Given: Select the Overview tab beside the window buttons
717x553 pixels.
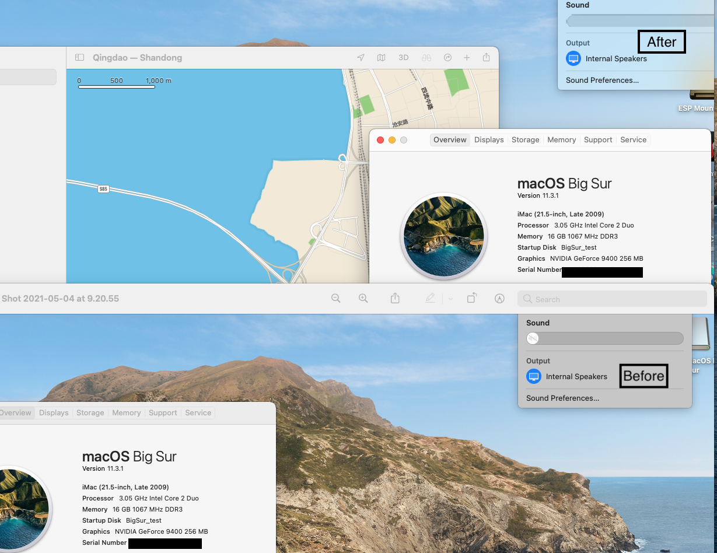Looking at the screenshot, I should [x=450, y=140].
